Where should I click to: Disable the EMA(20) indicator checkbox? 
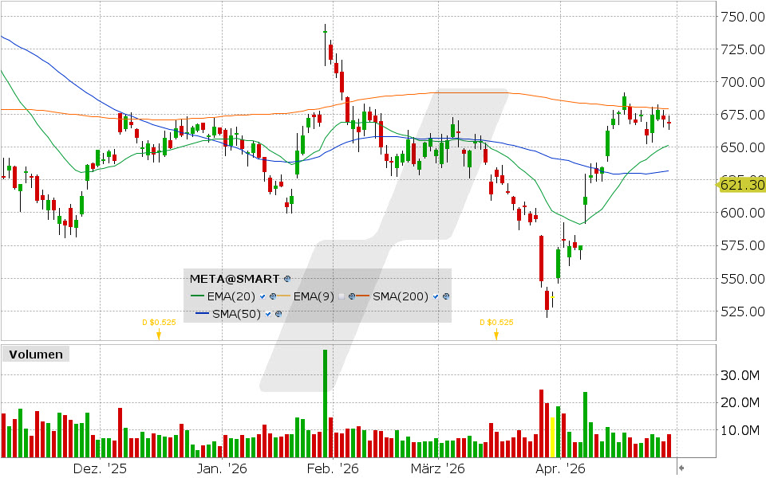pos(263,296)
